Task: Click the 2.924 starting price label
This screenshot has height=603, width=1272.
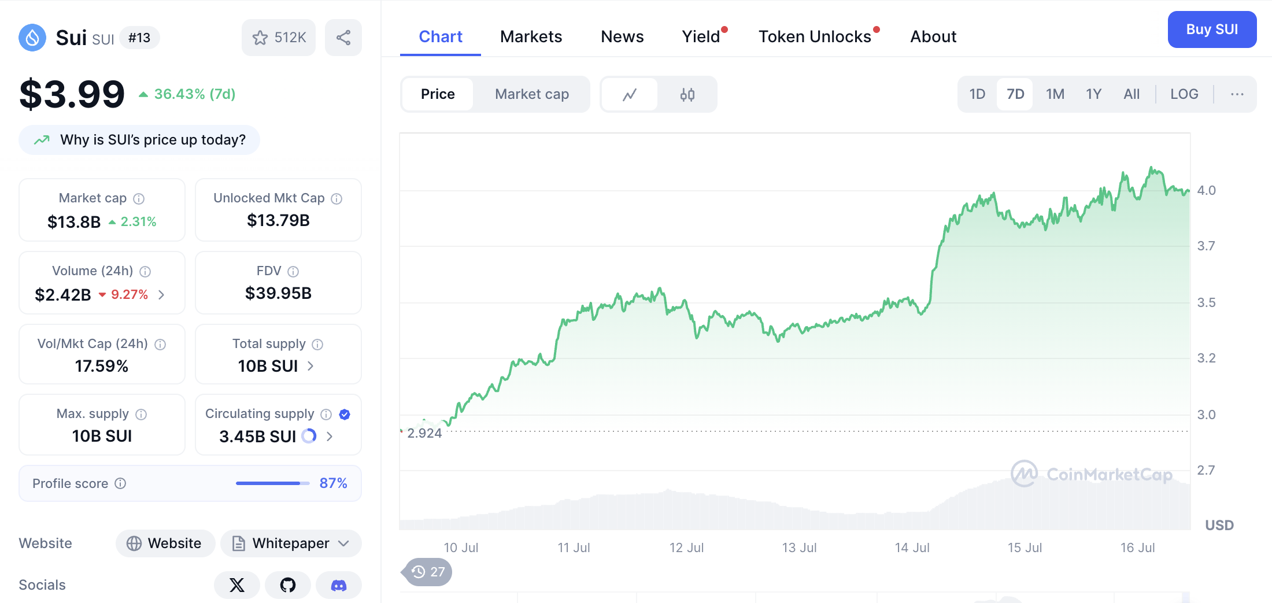Action: [x=424, y=433]
